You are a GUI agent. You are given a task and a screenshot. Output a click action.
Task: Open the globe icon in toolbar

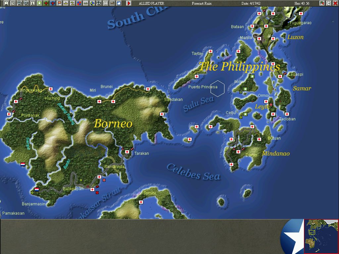[92, 3]
